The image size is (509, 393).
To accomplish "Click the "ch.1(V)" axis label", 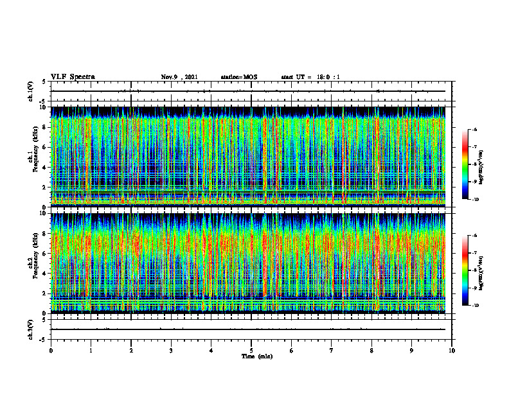I will 30,91.
